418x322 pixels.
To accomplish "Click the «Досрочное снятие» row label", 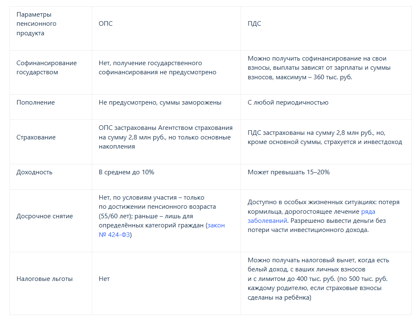I will [44, 216].
